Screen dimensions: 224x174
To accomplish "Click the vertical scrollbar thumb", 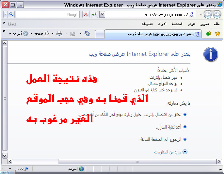I will coord(5,99).
